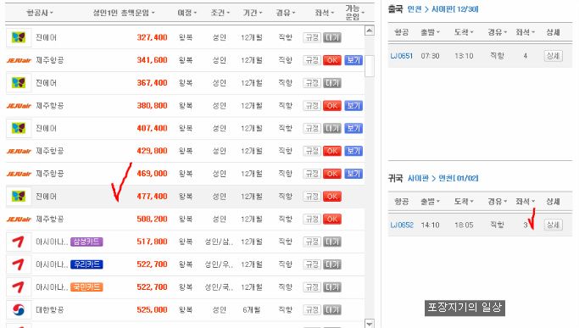Click the 우리카드 blue badge
Image resolution: width=579 pixels, height=328 pixels.
coord(86,264)
